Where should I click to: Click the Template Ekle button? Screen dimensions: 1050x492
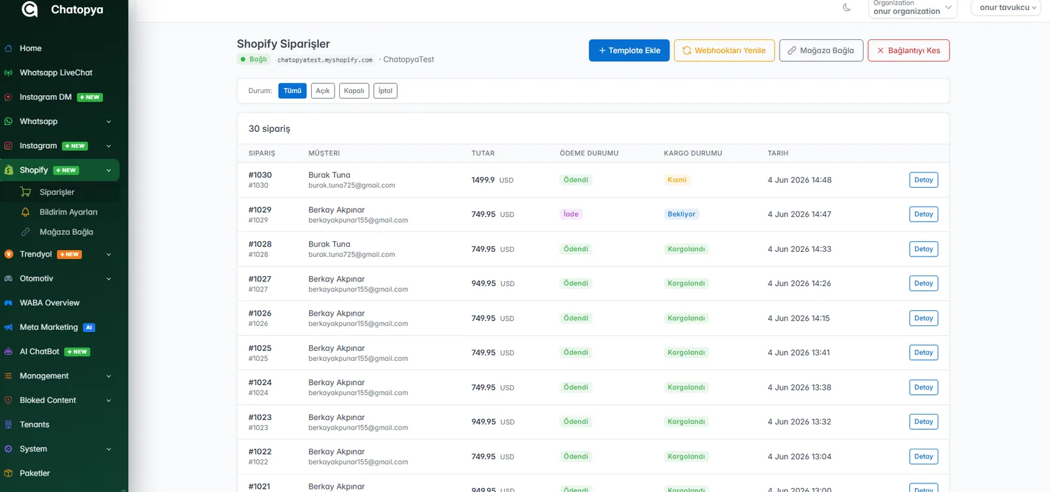click(x=629, y=51)
